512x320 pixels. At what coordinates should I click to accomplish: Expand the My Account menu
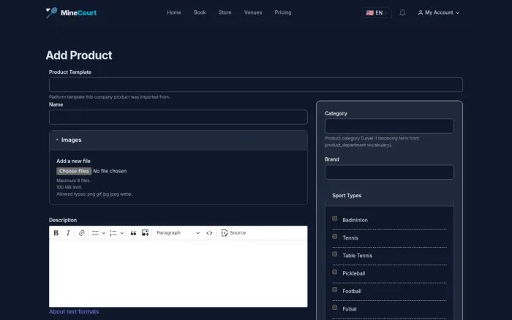[439, 12]
